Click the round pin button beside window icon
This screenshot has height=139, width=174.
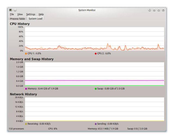point(15,10)
